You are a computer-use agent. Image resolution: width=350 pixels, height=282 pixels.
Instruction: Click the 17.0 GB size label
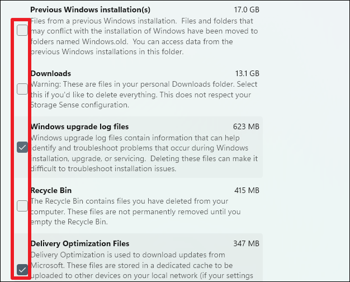[x=247, y=10]
